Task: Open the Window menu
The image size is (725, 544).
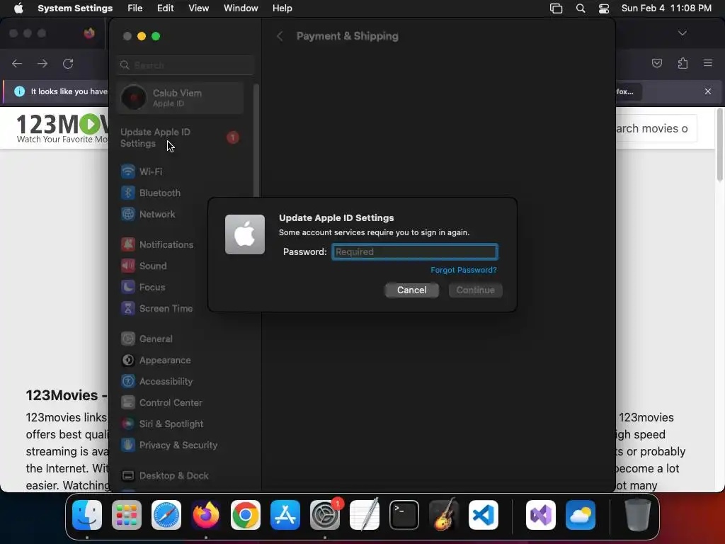Action: [241, 8]
